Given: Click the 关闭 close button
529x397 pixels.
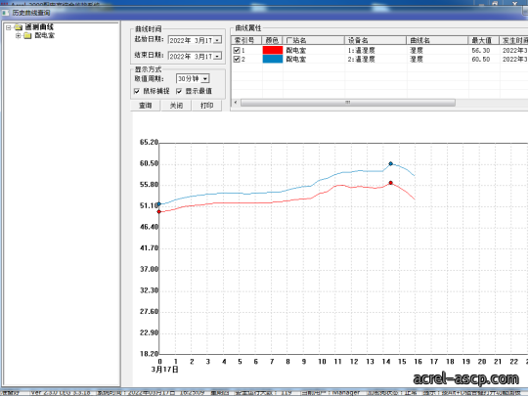Looking at the screenshot, I should pos(176,106).
